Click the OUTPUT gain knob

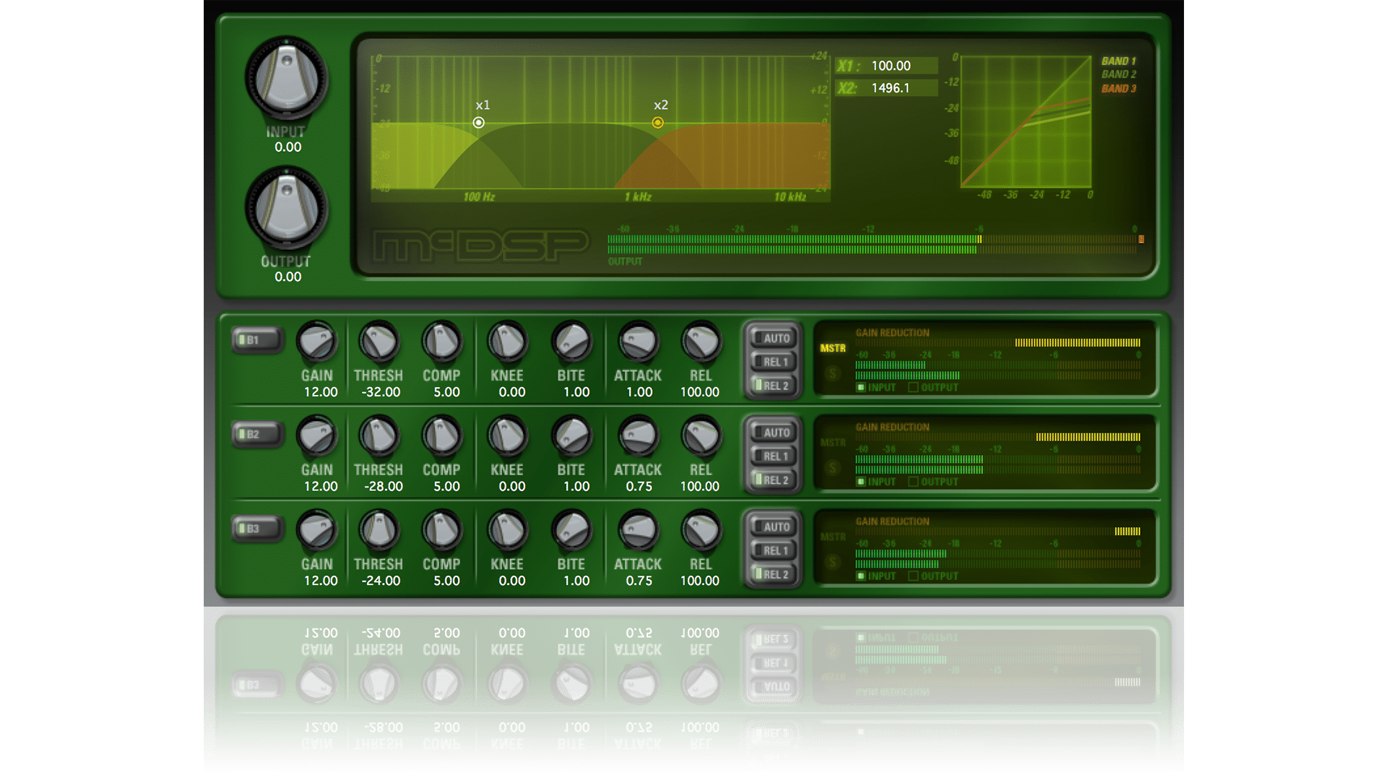(x=287, y=208)
